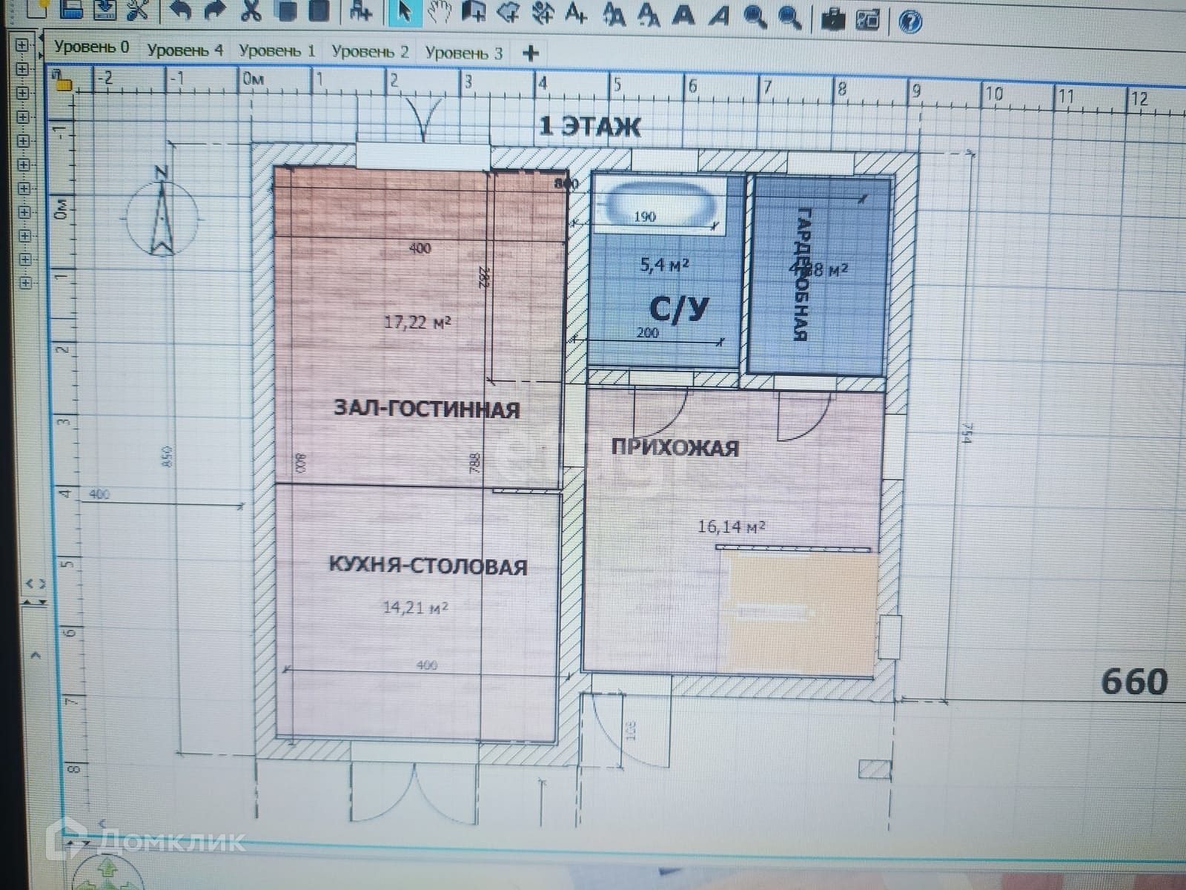Select the Create dimensions tool

click(x=543, y=14)
